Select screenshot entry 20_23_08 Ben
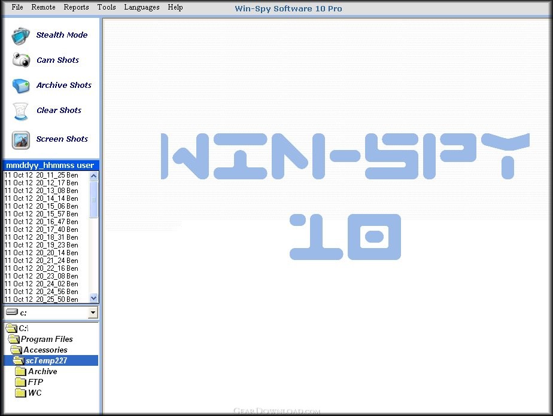The height and width of the screenshot is (416, 553). [x=41, y=276]
